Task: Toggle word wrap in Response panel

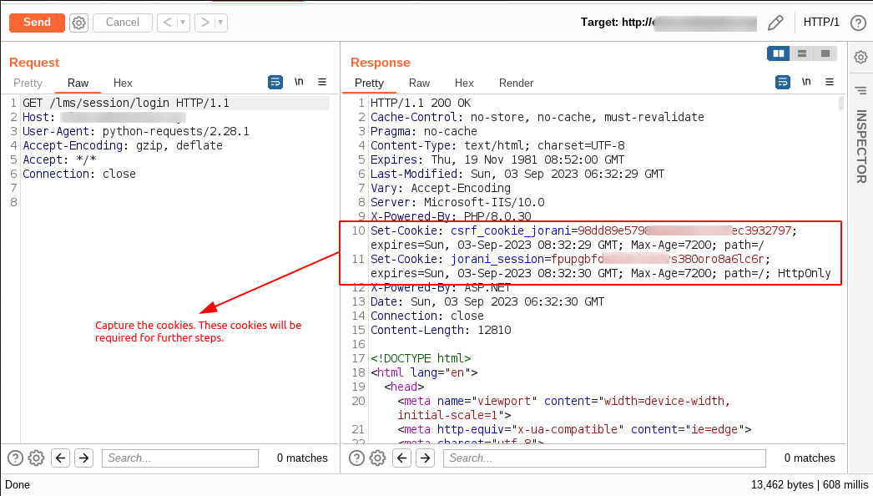Action: pyautogui.click(x=783, y=82)
